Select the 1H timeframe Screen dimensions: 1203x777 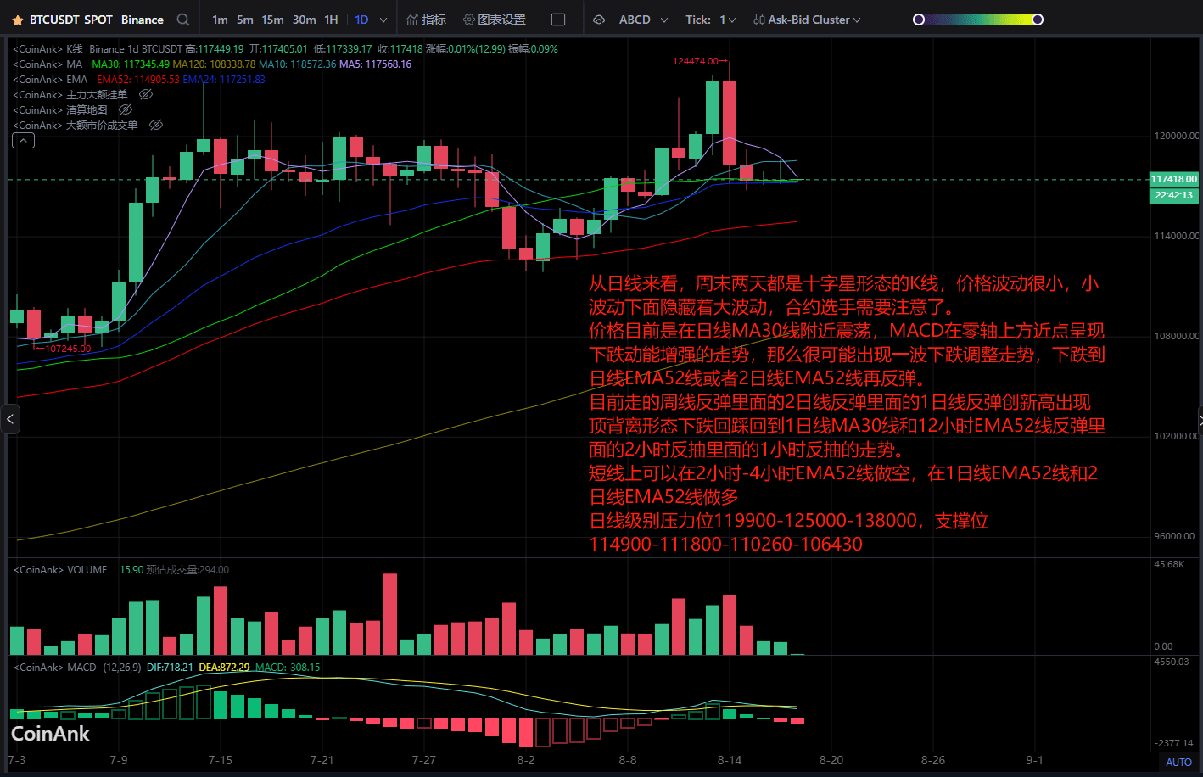point(331,20)
